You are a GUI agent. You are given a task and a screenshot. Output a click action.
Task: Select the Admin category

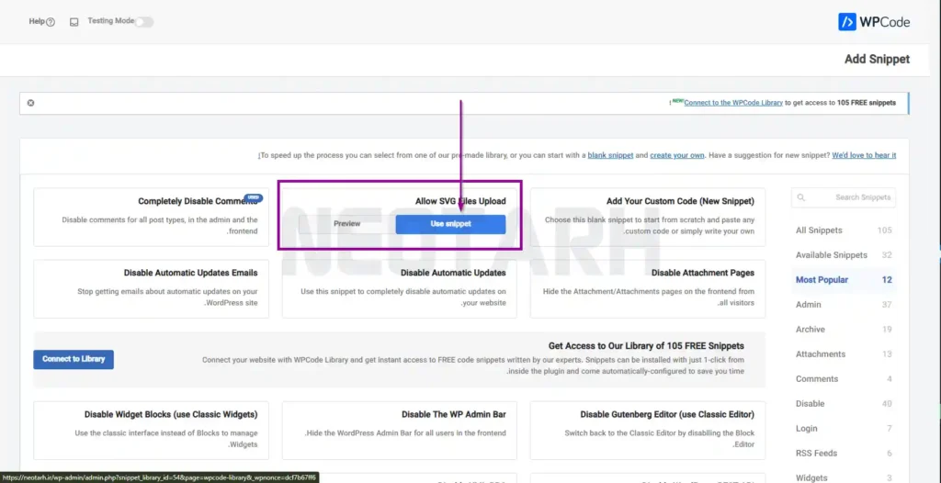844,305
